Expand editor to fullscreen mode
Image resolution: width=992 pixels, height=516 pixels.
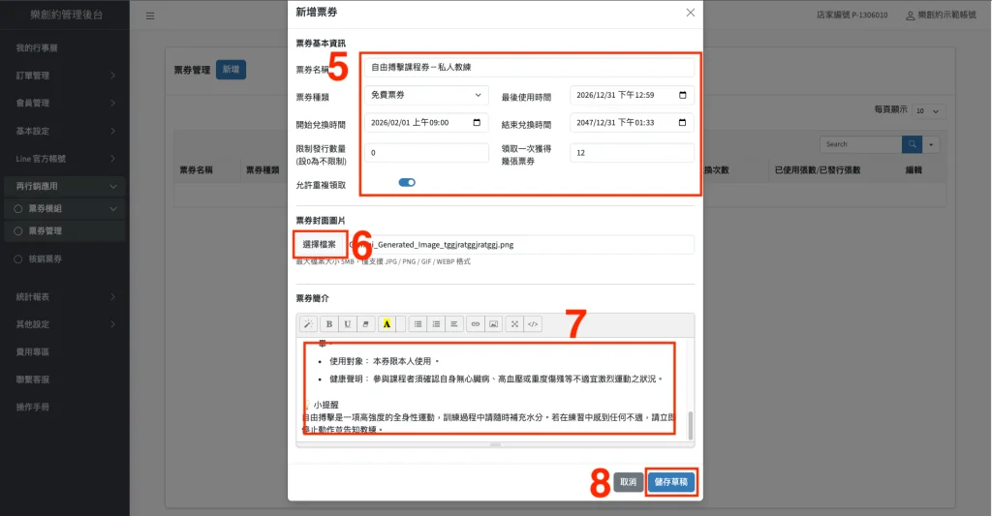[515, 324]
